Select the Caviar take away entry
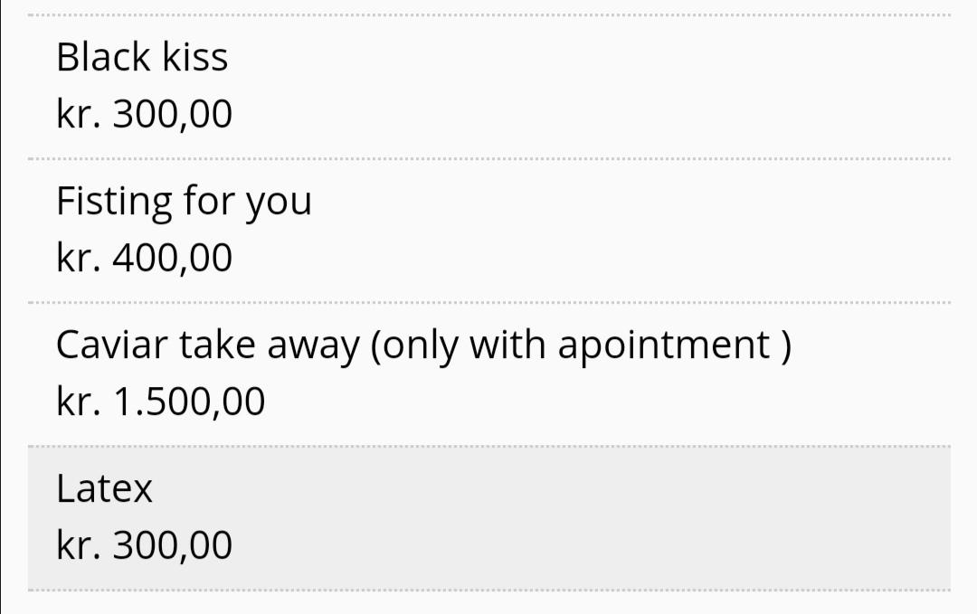The image size is (977, 614). (422, 345)
